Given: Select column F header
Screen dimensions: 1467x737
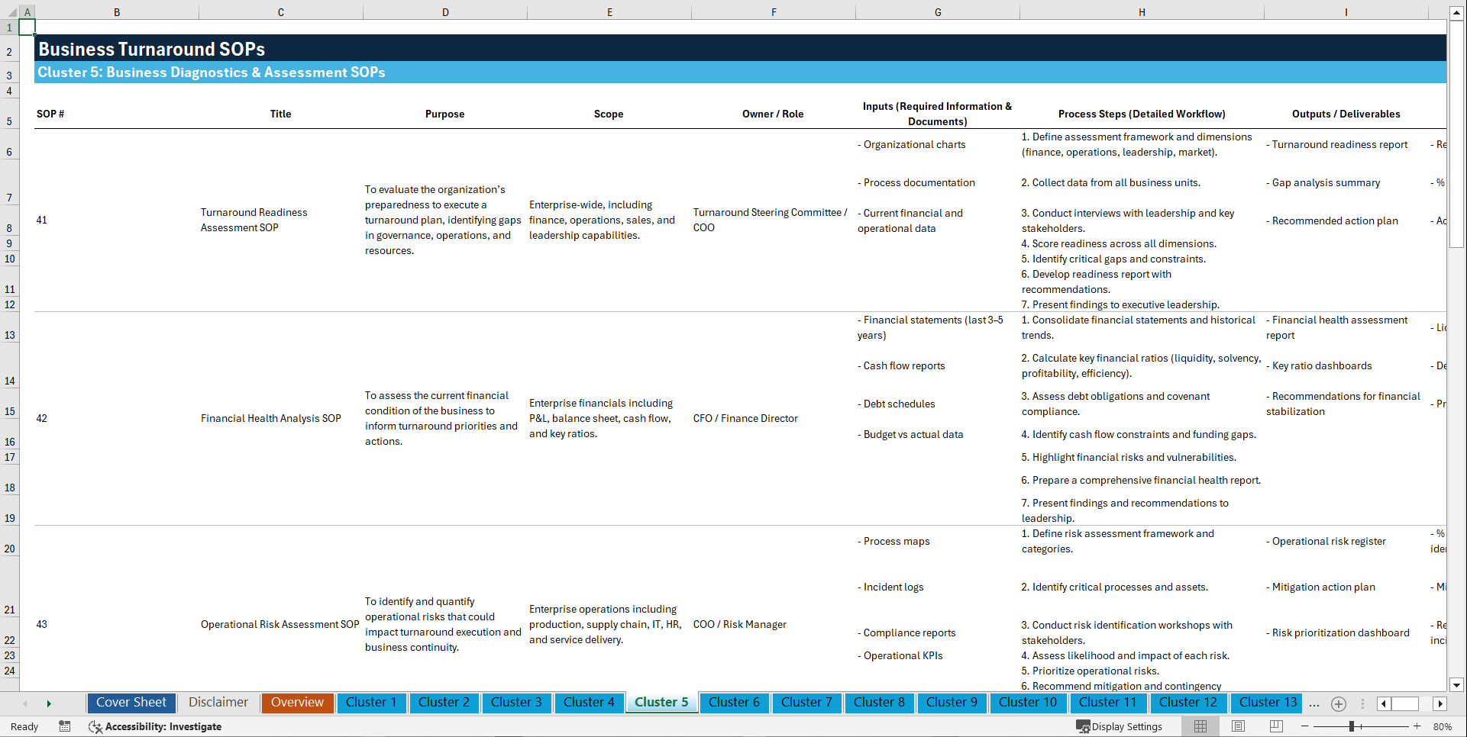Looking at the screenshot, I should point(774,11).
